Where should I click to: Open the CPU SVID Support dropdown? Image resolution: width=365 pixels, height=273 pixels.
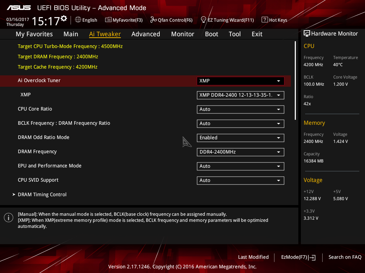(x=241, y=180)
